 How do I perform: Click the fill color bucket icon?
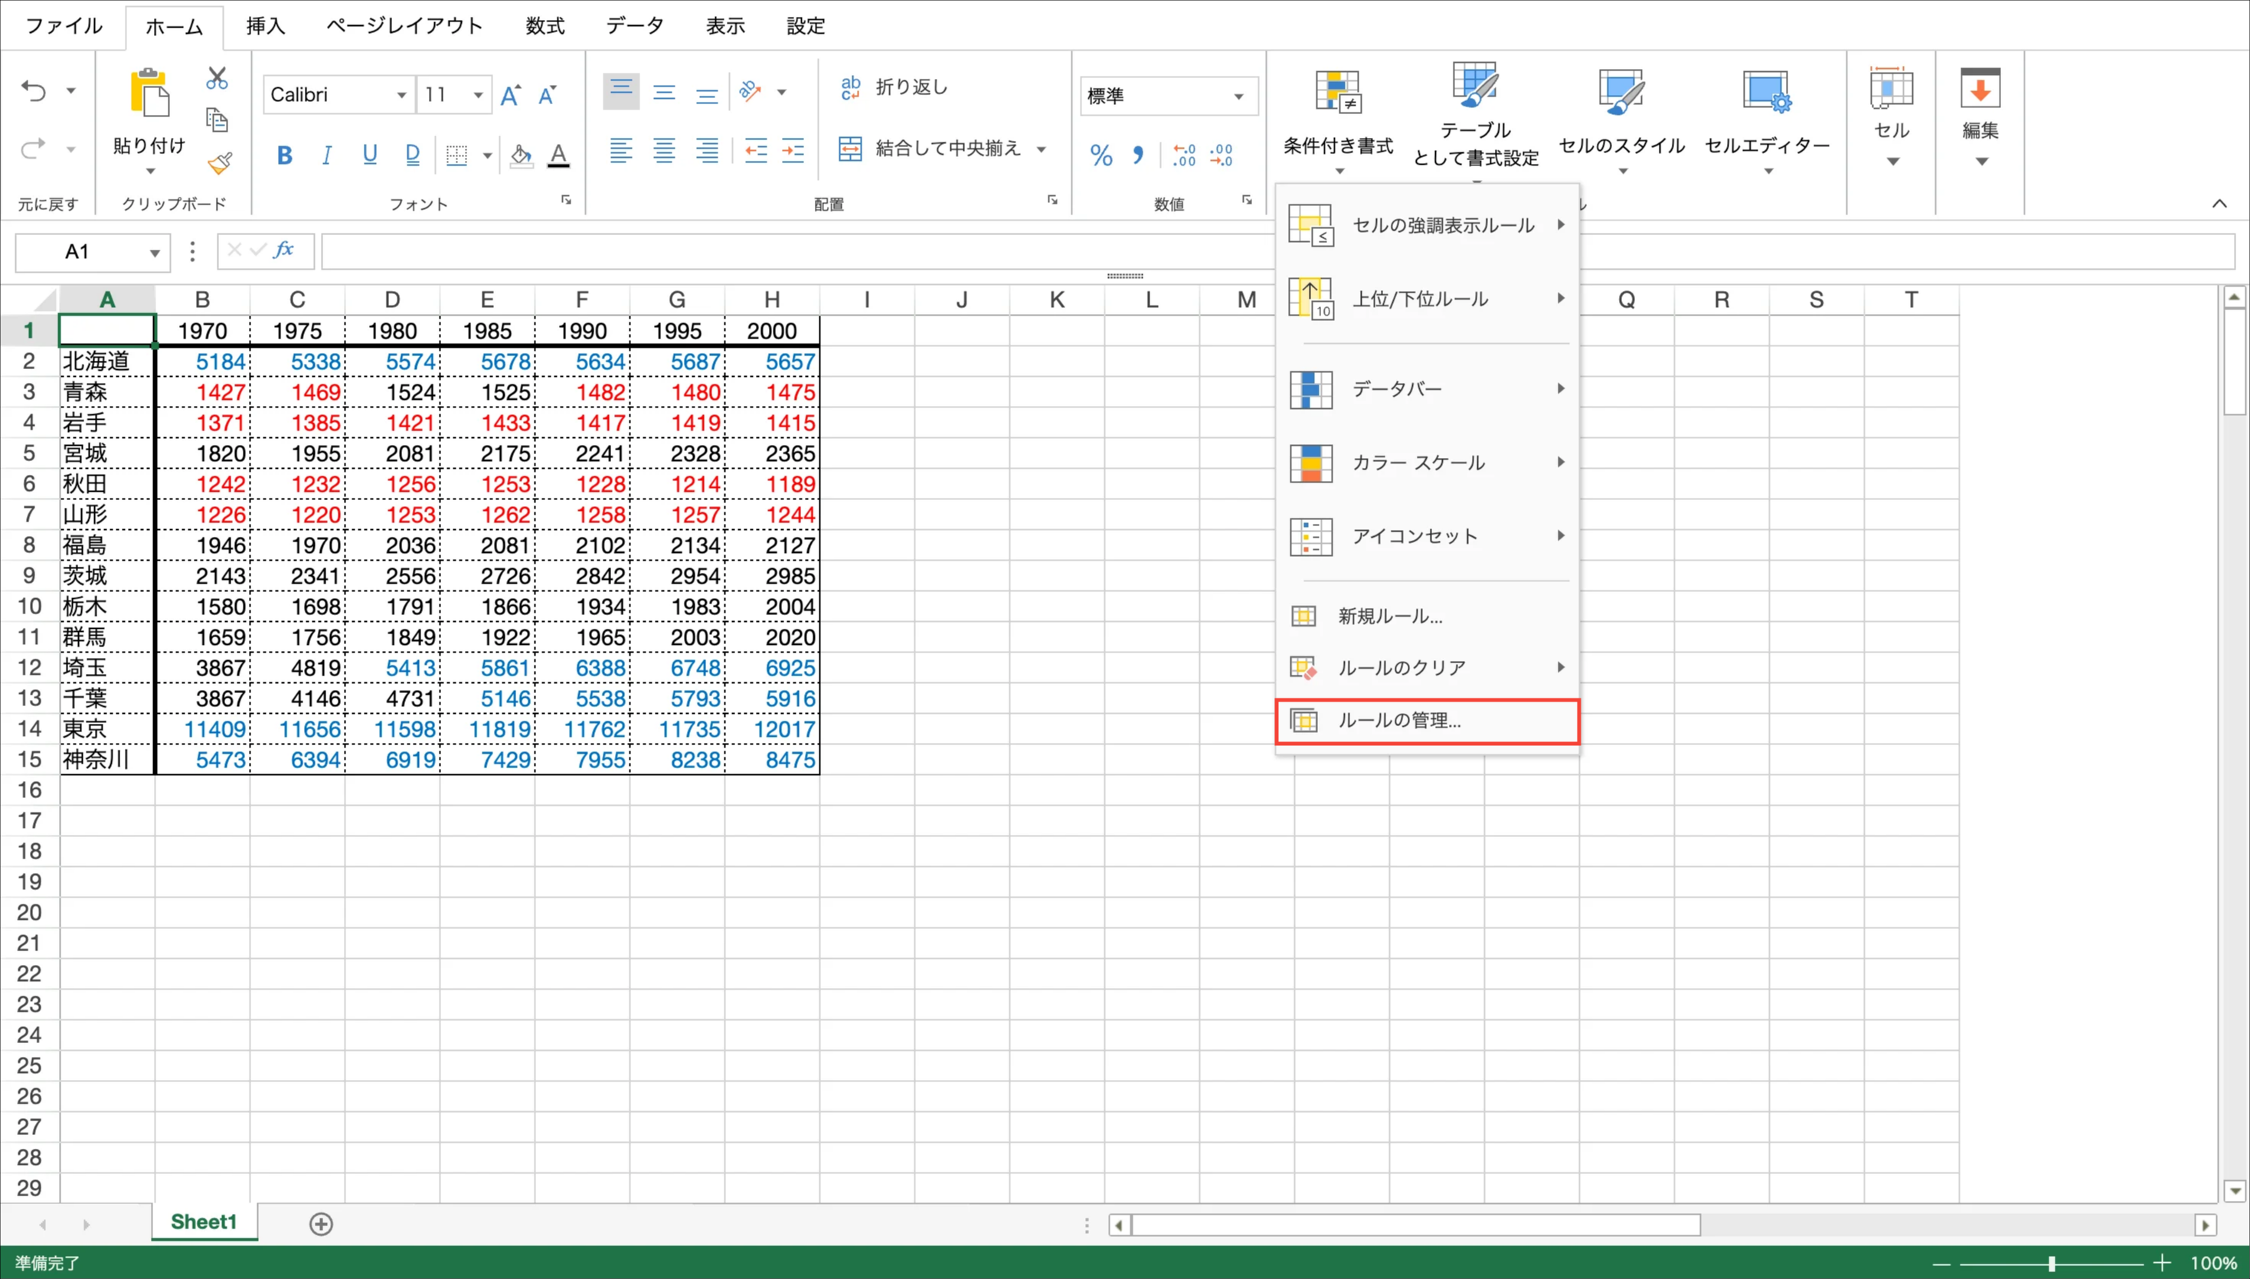[521, 155]
